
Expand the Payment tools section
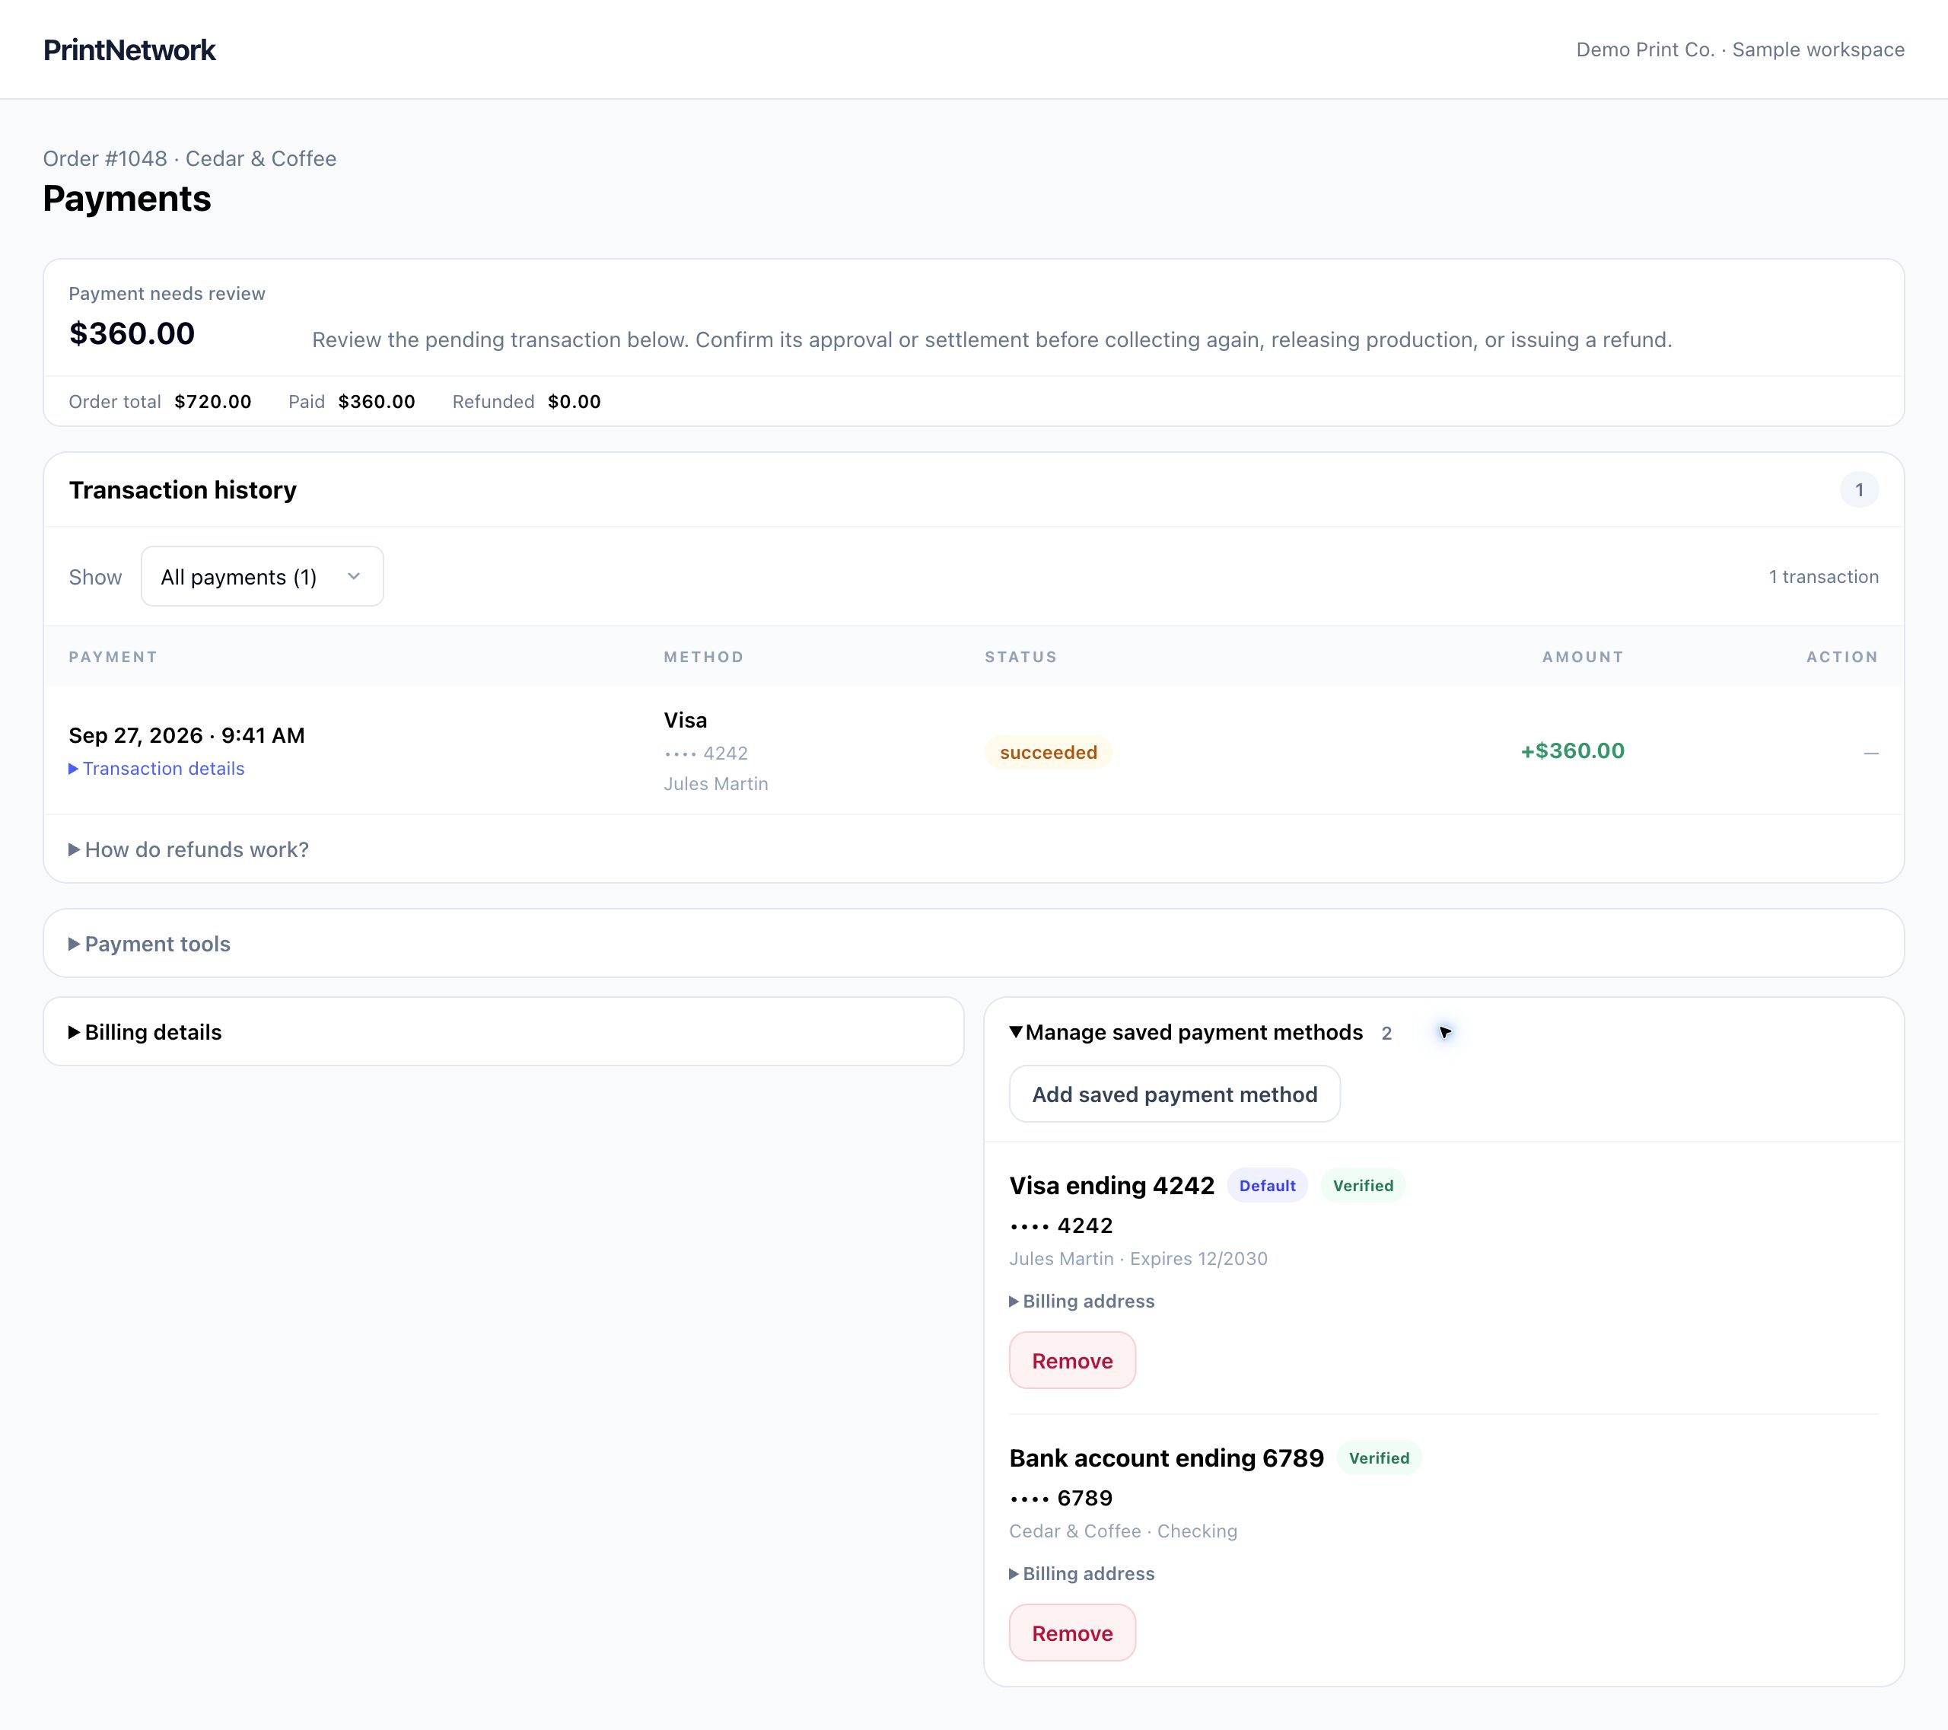(x=150, y=944)
